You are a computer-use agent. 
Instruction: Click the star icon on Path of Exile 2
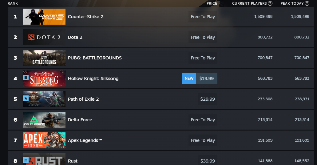[x=26, y=98]
